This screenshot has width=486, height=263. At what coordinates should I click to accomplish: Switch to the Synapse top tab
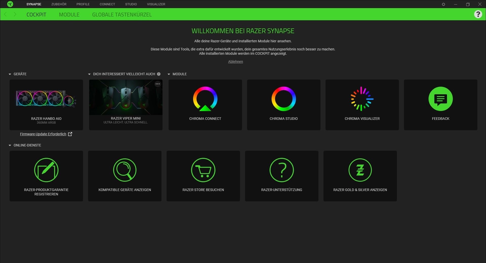pos(34,4)
